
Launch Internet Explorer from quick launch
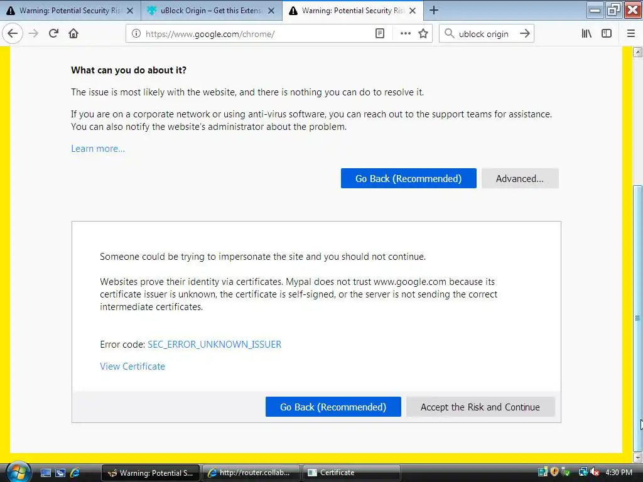(x=75, y=473)
